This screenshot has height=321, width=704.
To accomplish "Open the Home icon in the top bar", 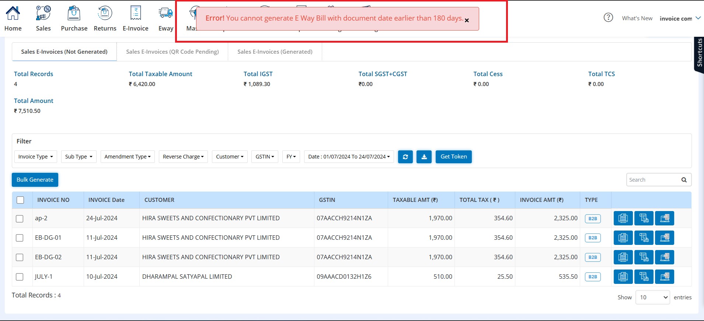I will pyautogui.click(x=13, y=13).
